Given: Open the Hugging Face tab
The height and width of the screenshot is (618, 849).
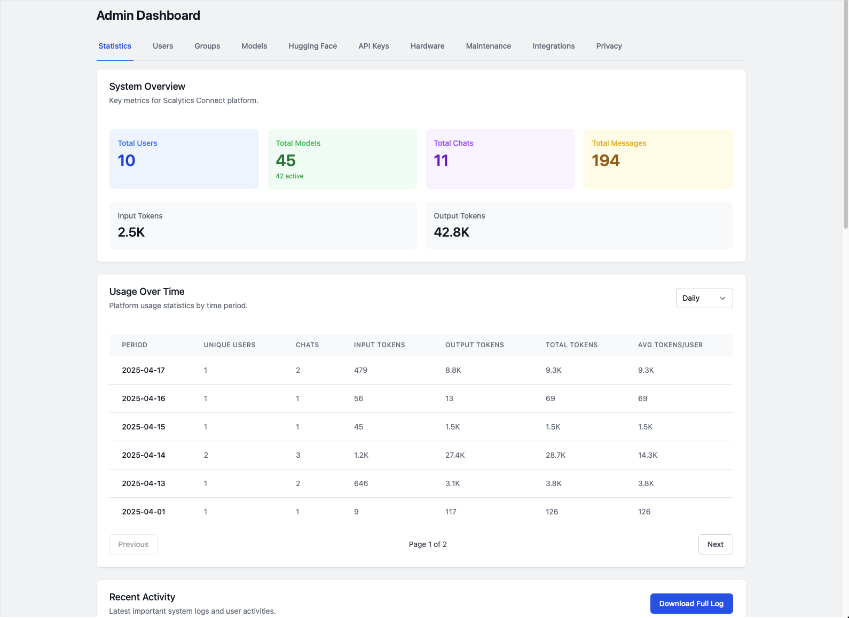Looking at the screenshot, I should (313, 46).
